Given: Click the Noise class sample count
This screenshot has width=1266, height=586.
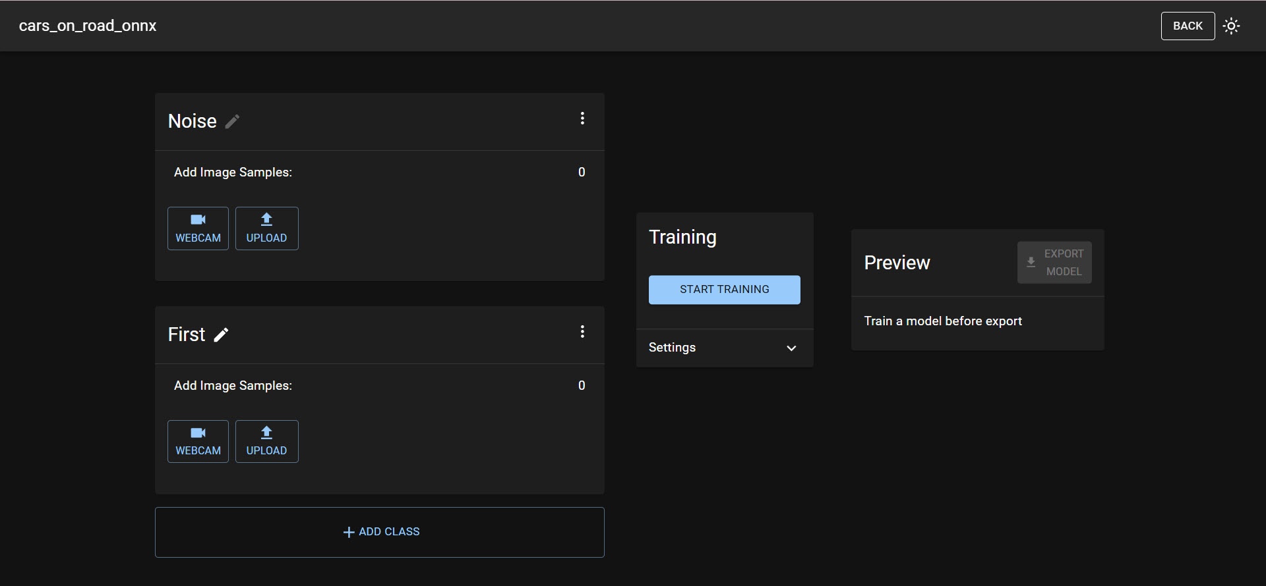Looking at the screenshot, I should (582, 173).
